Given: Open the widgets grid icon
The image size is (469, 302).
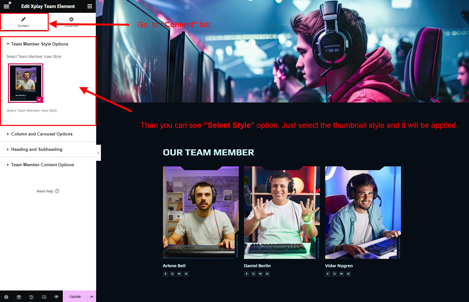Looking at the screenshot, I should pos(90,6).
